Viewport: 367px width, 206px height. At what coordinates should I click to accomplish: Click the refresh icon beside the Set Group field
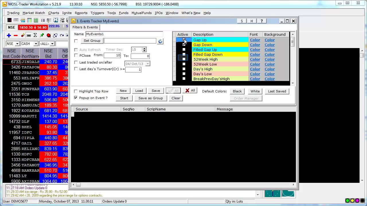click(x=160, y=41)
